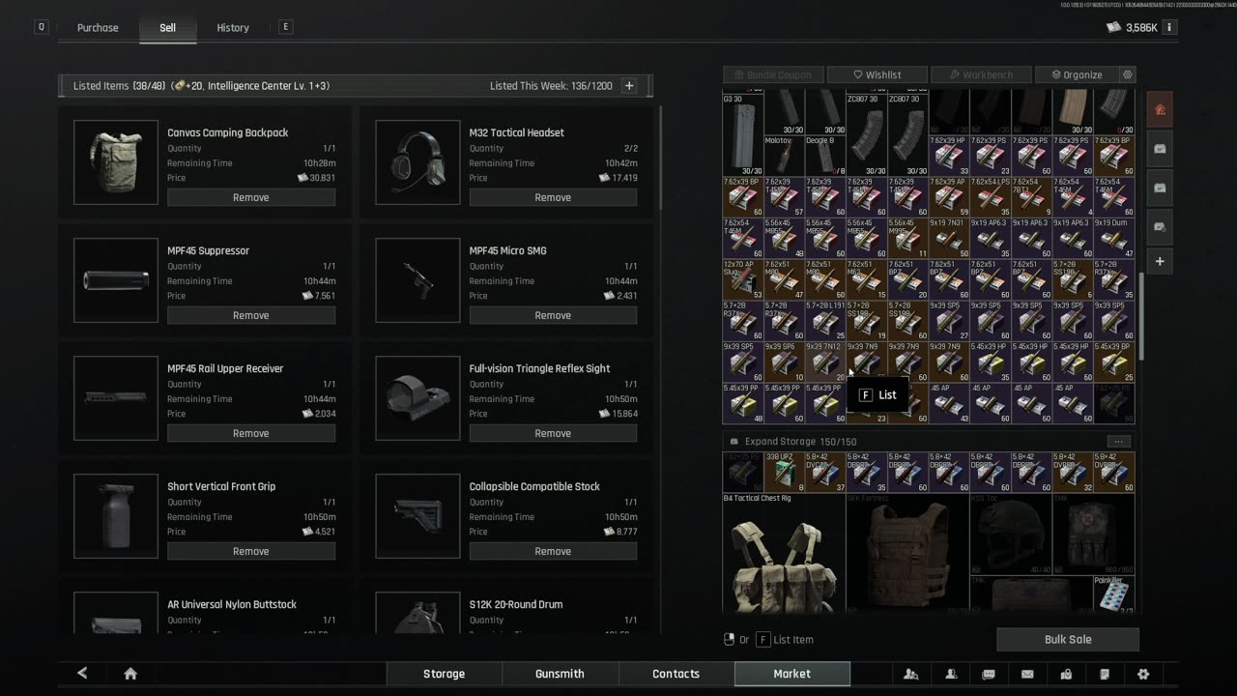Screen dimensions: 1237x696
Task: Select the SEK Fortress body armor
Action: [907, 553]
